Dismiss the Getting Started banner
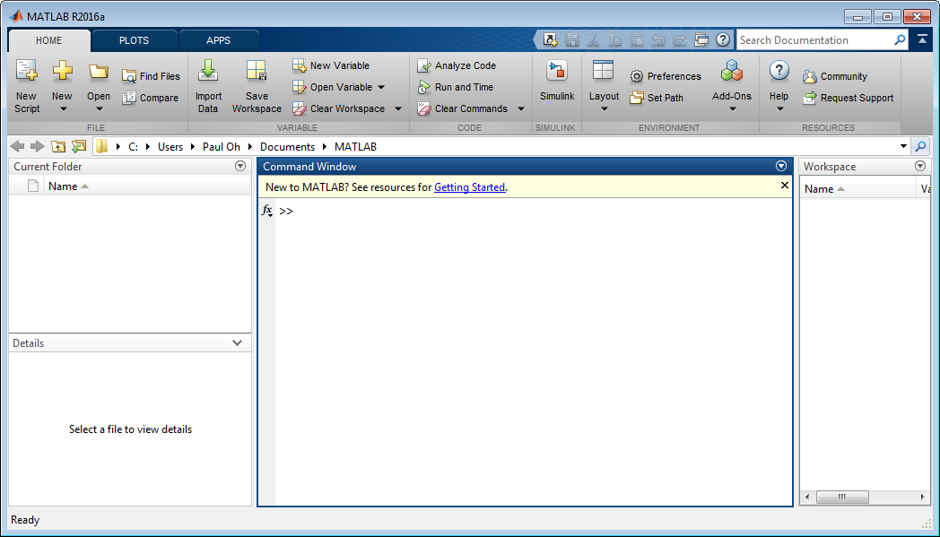940x537 pixels. tap(784, 186)
